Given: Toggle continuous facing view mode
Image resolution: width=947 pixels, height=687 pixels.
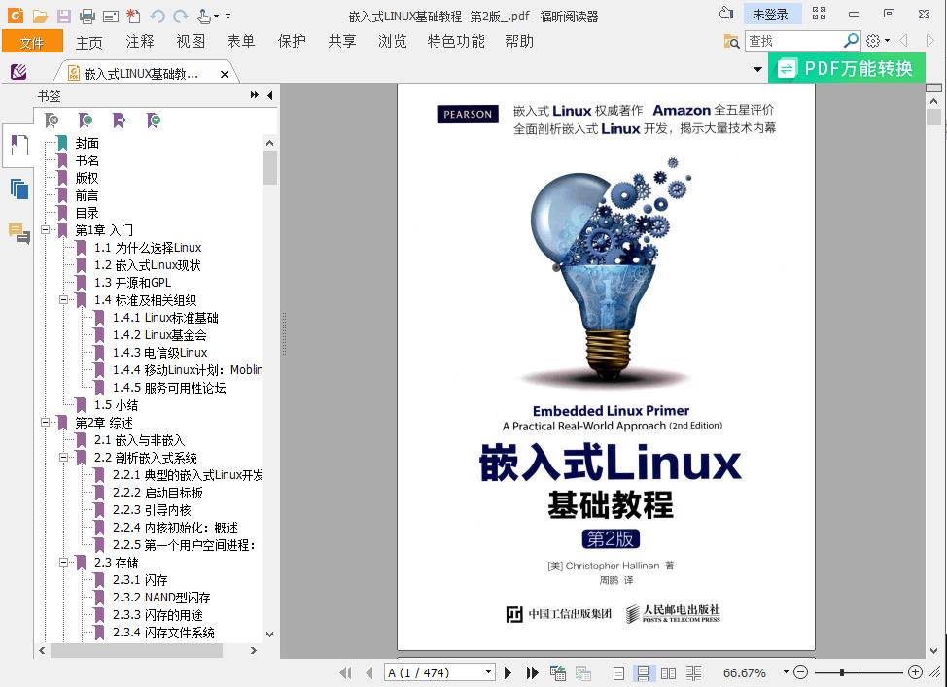Looking at the screenshot, I should pos(693,672).
